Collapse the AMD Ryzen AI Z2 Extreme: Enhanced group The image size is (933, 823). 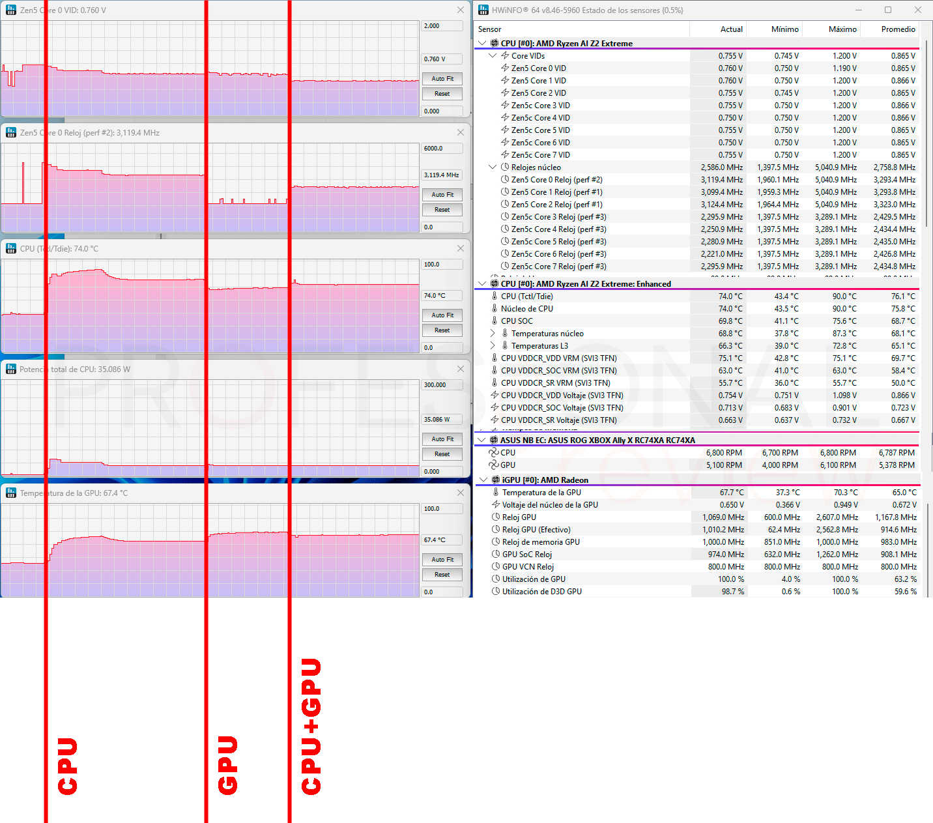[x=482, y=284]
